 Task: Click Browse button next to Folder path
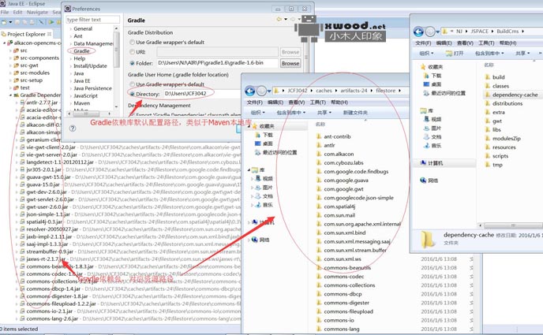(290, 63)
